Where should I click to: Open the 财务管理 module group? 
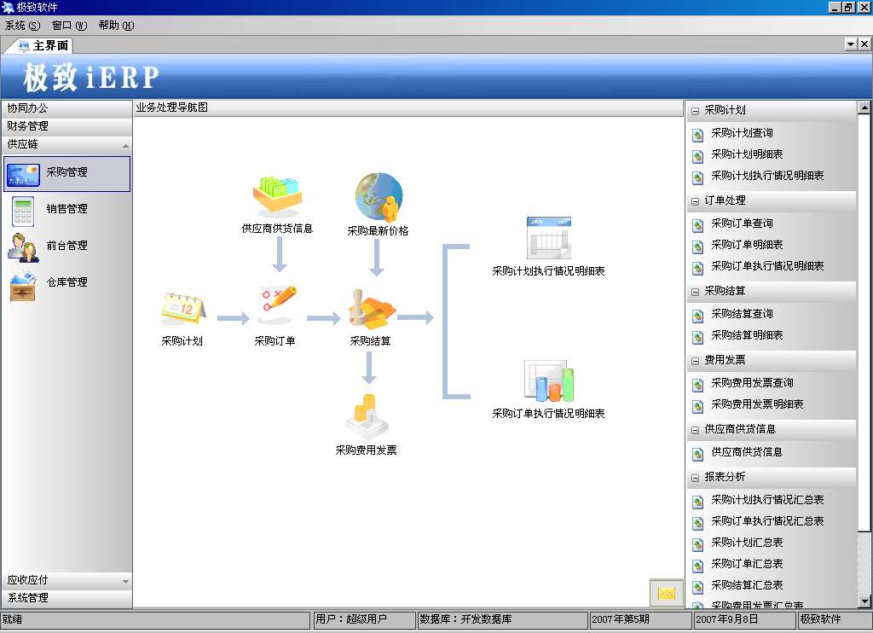pos(66,126)
